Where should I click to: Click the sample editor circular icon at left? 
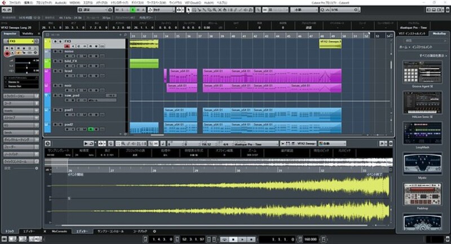click(48, 143)
